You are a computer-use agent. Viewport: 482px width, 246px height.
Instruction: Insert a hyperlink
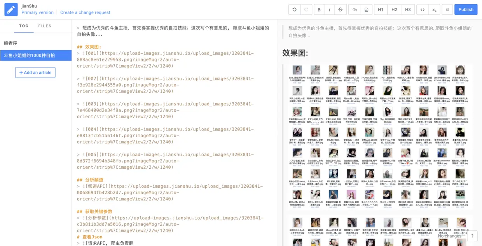tap(355, 10)
